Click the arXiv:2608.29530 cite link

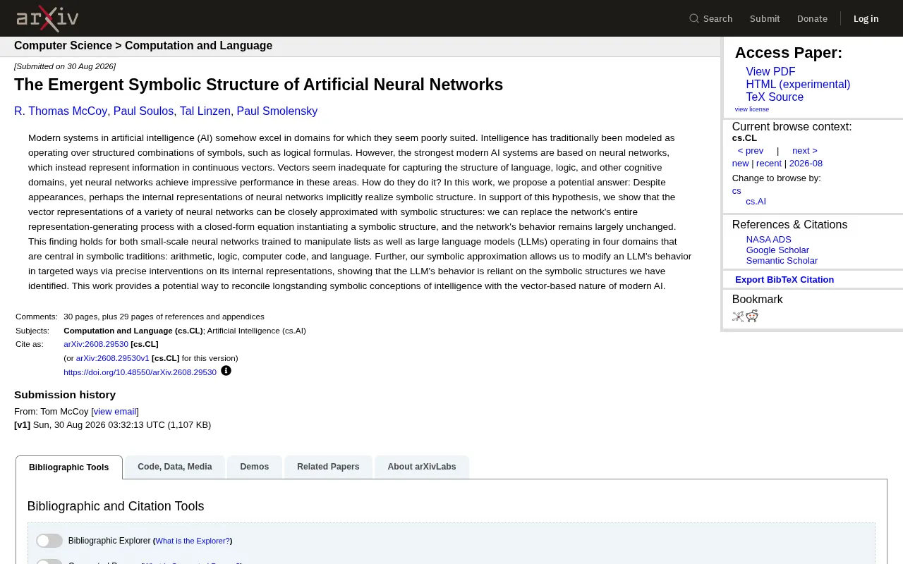[96, 345]
